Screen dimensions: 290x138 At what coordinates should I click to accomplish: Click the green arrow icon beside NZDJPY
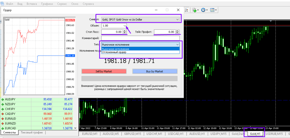coord(3,104)
